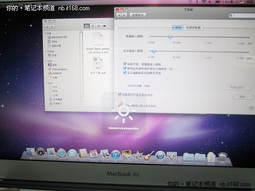Viewport: 255px width, 191px height.
Task: Open the Applications folder stack in Dock
Action: pos(188,157)
